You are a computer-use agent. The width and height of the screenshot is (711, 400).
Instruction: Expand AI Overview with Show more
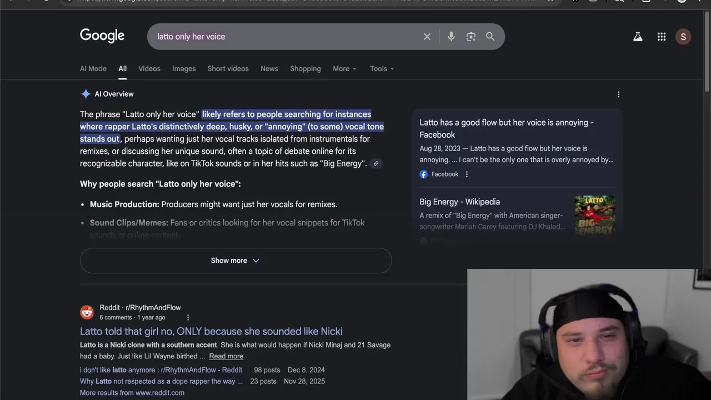point(236,261)
